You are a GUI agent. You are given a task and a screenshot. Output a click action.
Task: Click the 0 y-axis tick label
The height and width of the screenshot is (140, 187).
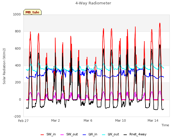click(x=20, y=99)
